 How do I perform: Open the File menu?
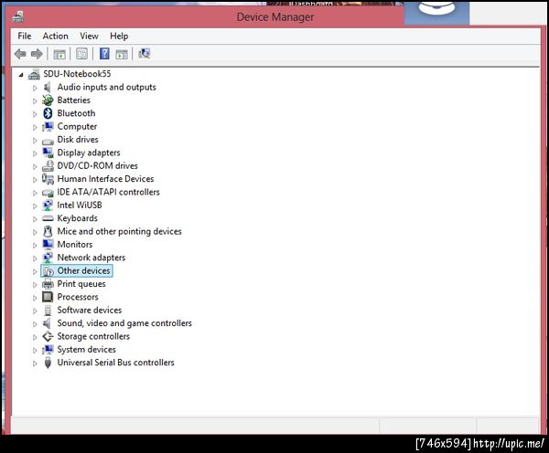(x=25, y=36)
